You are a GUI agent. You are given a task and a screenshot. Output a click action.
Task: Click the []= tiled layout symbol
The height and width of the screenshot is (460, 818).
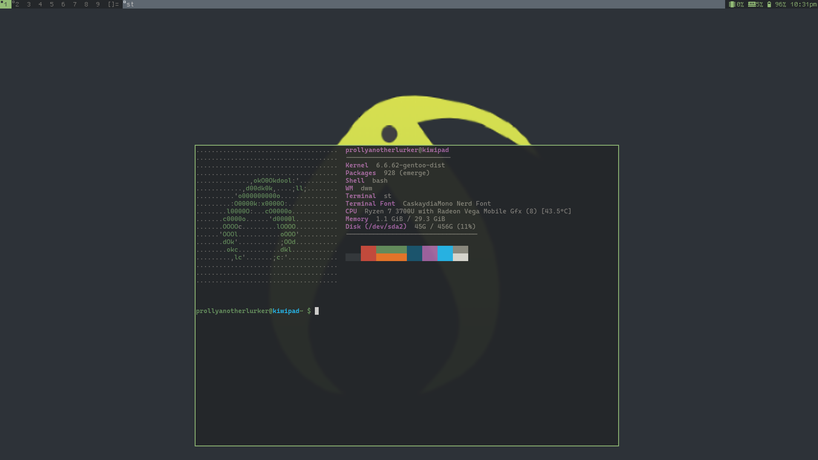[113, 4]
